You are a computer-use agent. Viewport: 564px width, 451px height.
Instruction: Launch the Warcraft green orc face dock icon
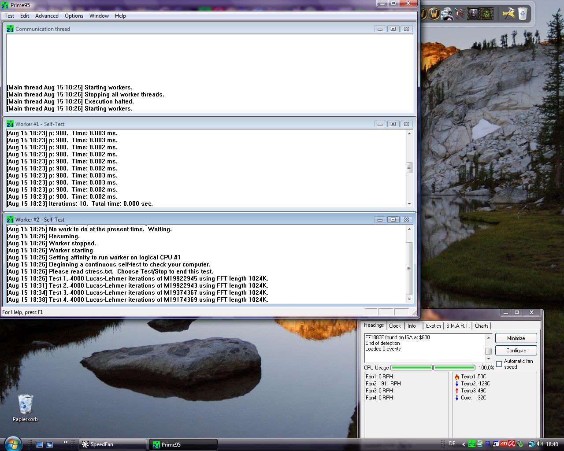486,14
